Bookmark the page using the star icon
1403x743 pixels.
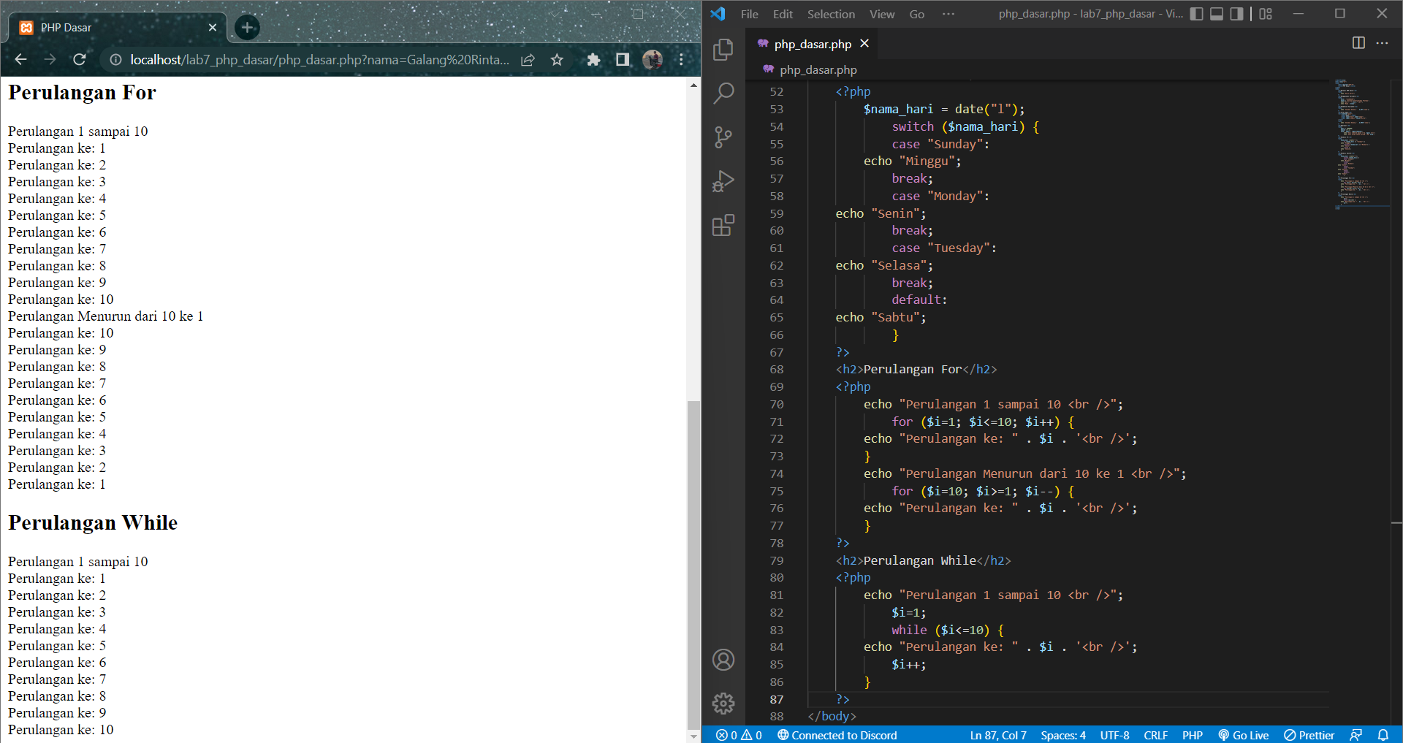557,60
